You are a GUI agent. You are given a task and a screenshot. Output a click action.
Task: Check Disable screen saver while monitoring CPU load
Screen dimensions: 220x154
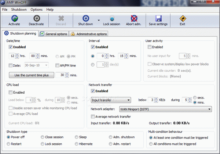tap(11, 108)
